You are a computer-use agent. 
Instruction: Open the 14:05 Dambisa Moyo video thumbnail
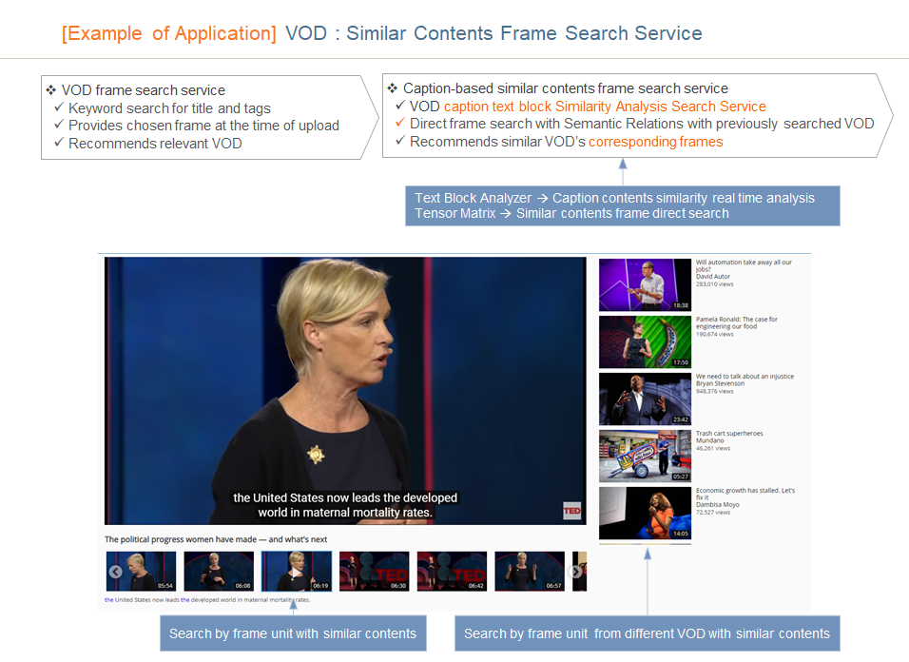[645, 513]
